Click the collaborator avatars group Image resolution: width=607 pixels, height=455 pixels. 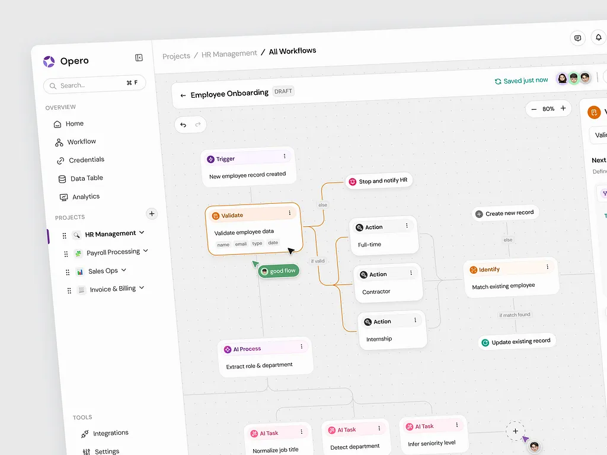point(574,78)
